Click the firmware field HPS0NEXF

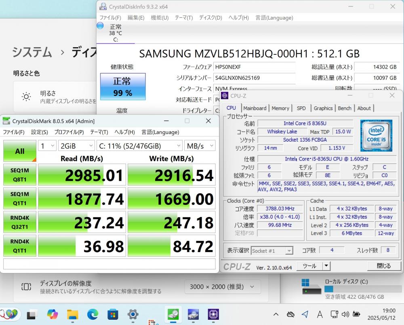[254, 67]
